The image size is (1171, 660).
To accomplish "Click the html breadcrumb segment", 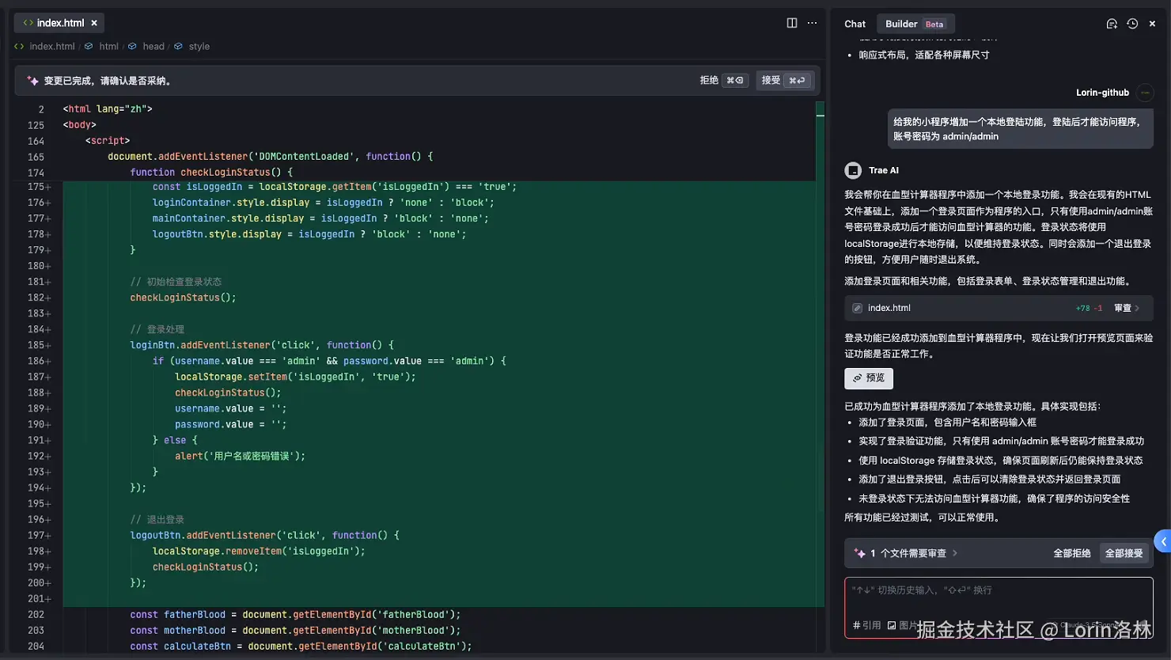I will 109,47.
